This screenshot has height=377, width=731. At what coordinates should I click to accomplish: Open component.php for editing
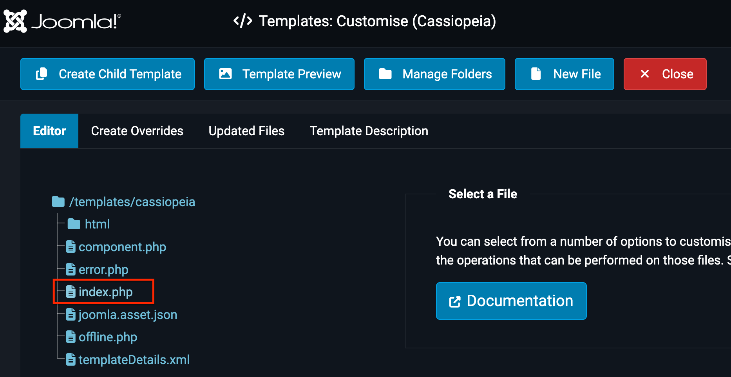click(x=122, y=247)
